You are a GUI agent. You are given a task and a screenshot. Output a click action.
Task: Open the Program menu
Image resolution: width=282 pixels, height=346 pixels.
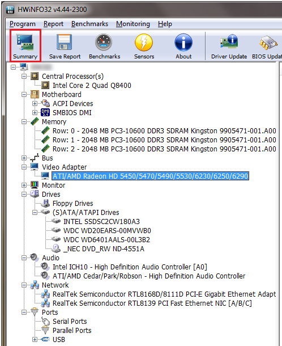[23, 24]
